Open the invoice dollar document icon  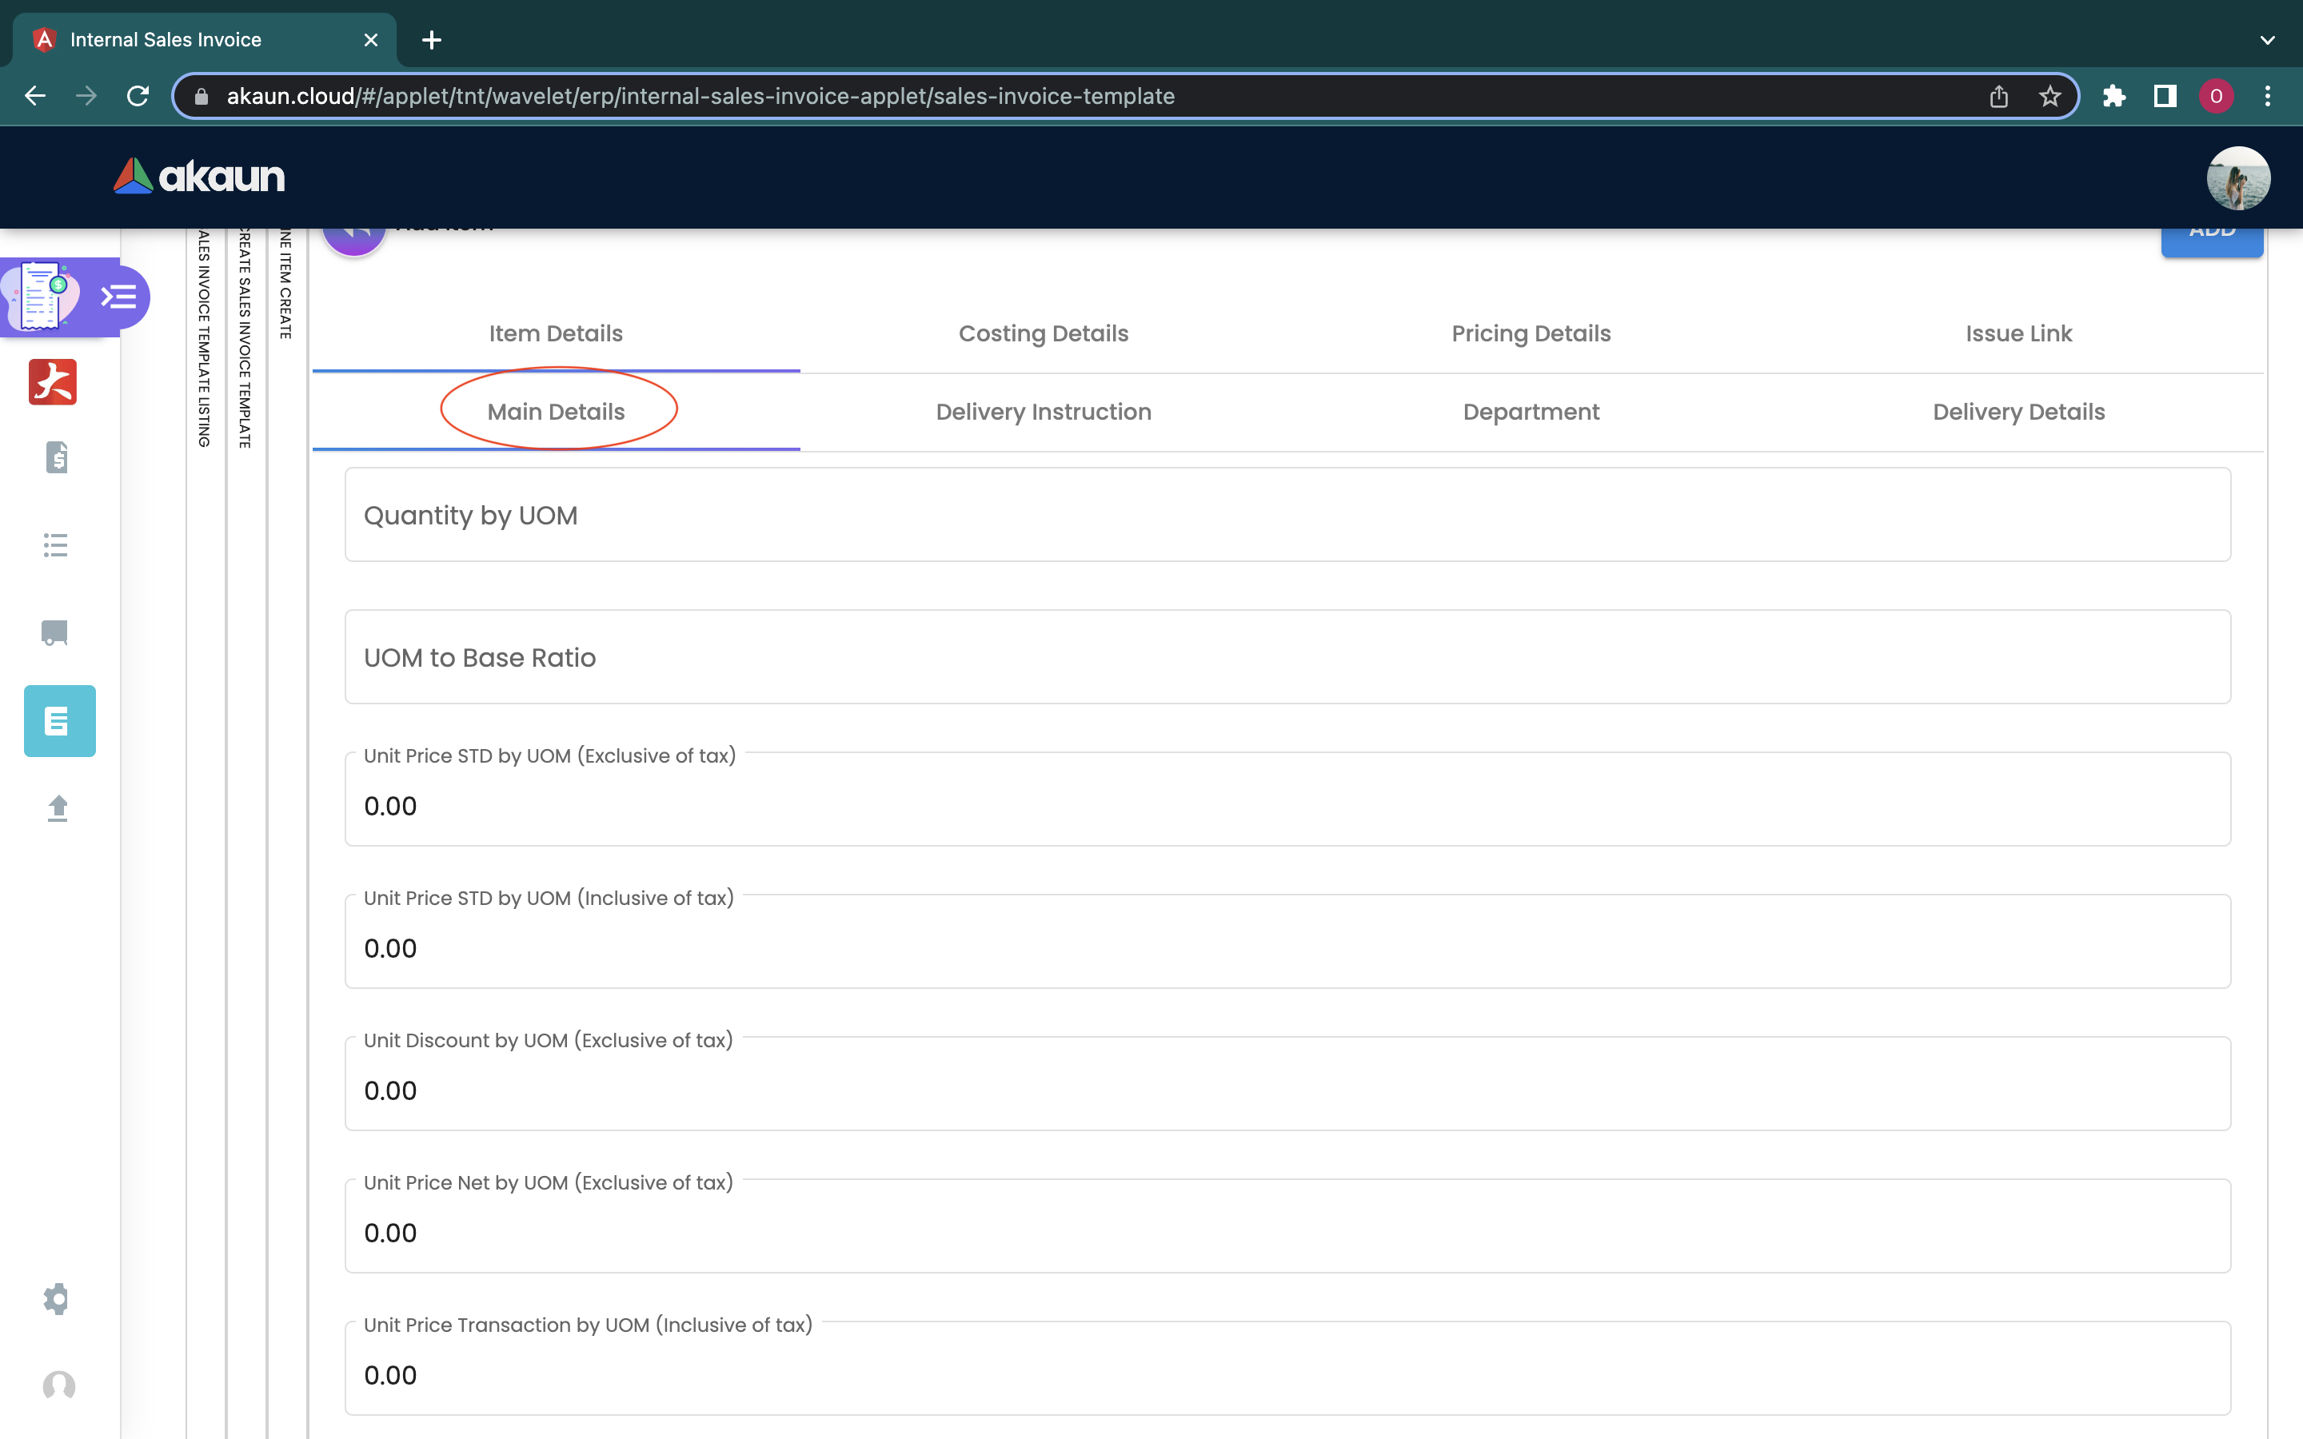click(x=56, y=458)
